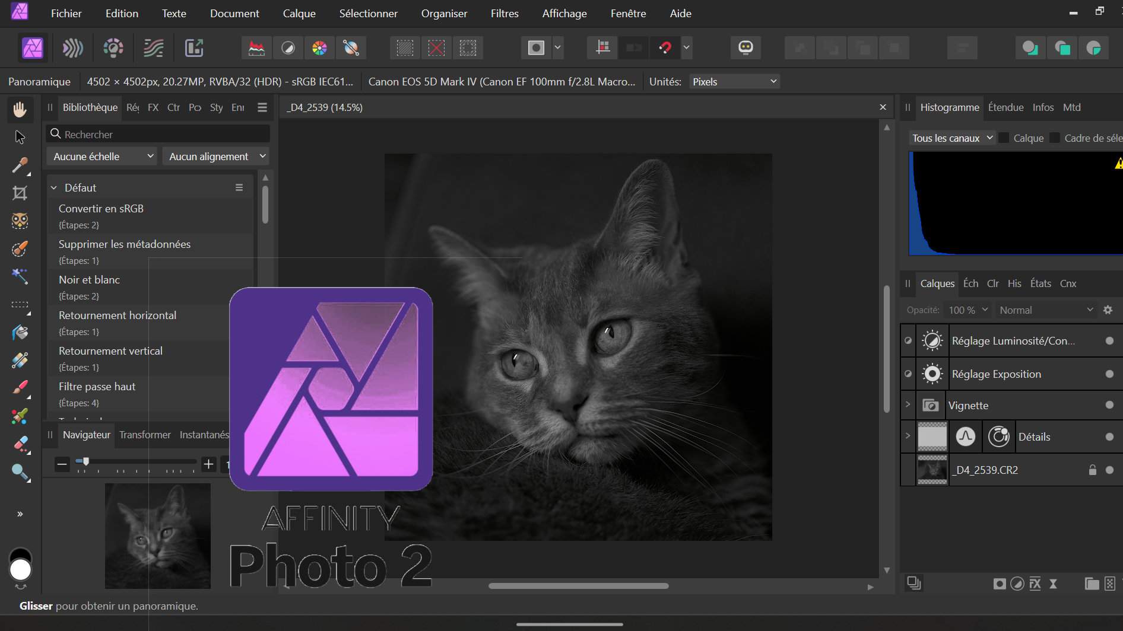Screen dimensions: 1123x631
Task: Switch to the Étendue tab
Action: coord(1005,107)
